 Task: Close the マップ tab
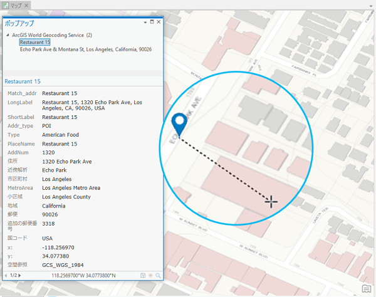tap(26, 6)
